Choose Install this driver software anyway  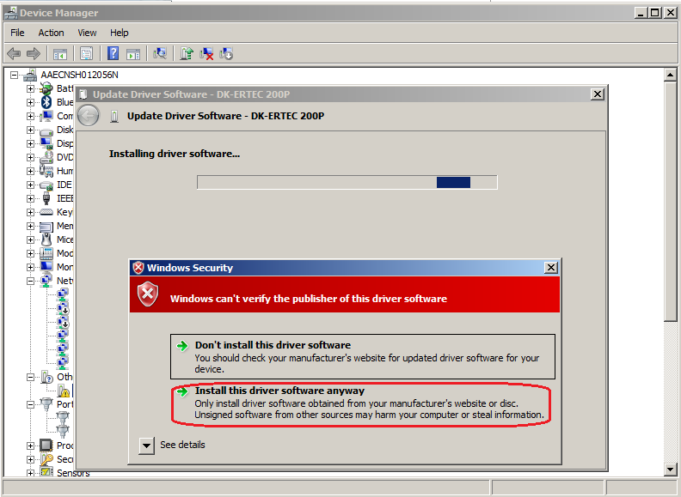(x=363, y=403)
